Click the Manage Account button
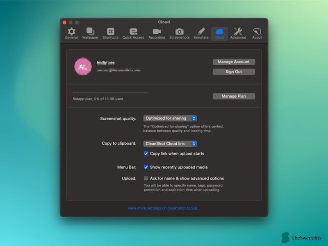Image resolution: width=328 pixels, height=246 pixels. pyautogui.click(x=234, y=62)
